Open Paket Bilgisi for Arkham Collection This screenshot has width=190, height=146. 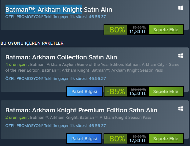(84, 92)
